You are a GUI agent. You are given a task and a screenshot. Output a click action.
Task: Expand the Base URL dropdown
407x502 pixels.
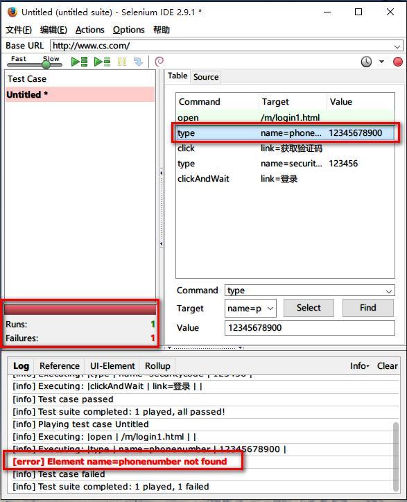397,46
